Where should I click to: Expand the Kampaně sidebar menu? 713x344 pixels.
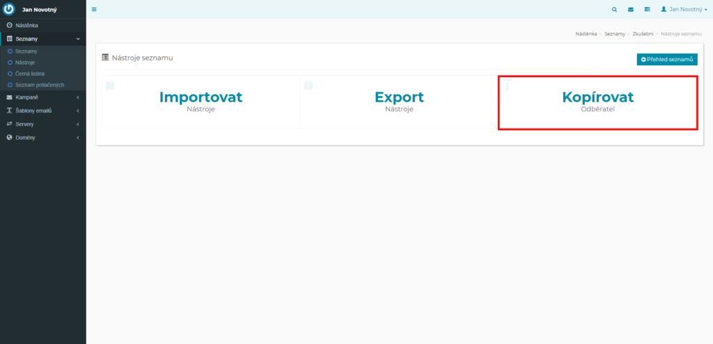[43, 97]
